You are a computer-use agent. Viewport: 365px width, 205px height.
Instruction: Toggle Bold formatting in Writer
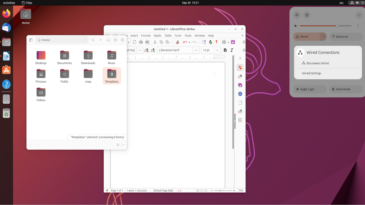click(x=225, y=50)
